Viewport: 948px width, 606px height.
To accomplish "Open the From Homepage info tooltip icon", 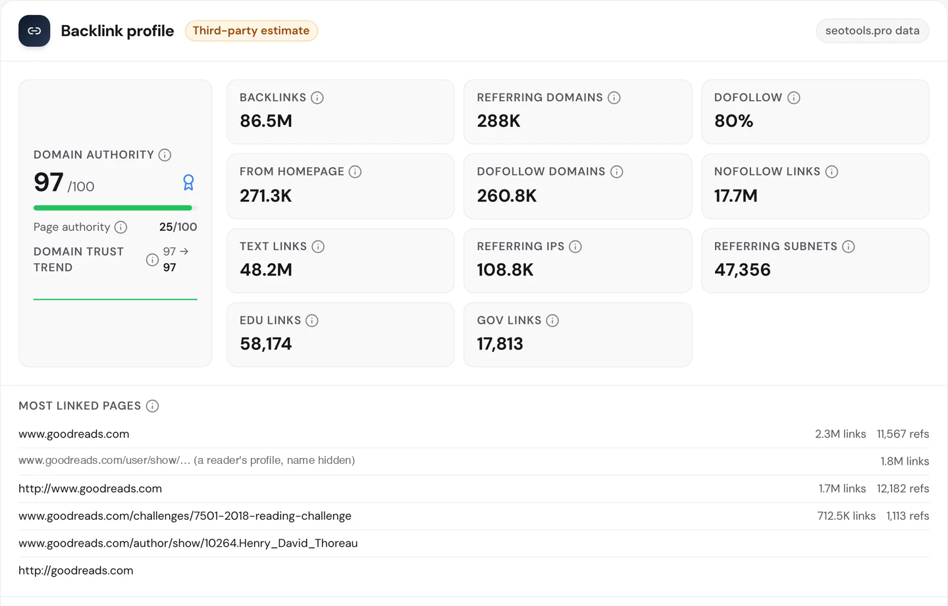I will pyautogui.click(x=355, y=172).
